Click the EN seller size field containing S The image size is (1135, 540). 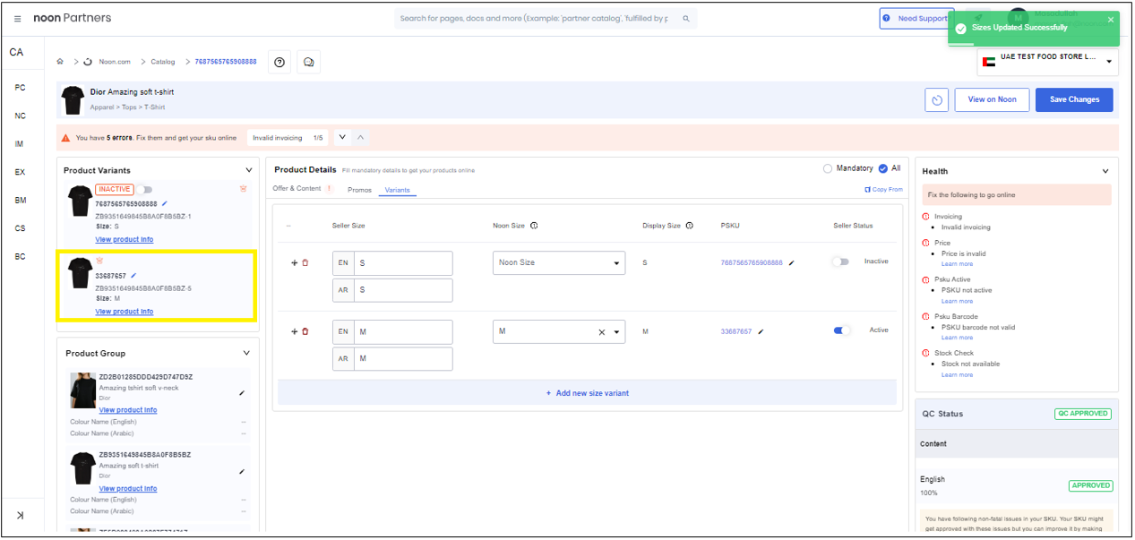coord(403,263)
